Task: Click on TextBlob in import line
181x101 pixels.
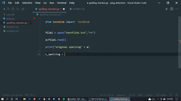Action: pyautogui.click(x=84, y=22)
